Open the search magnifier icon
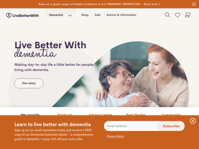 click(167, 15)
